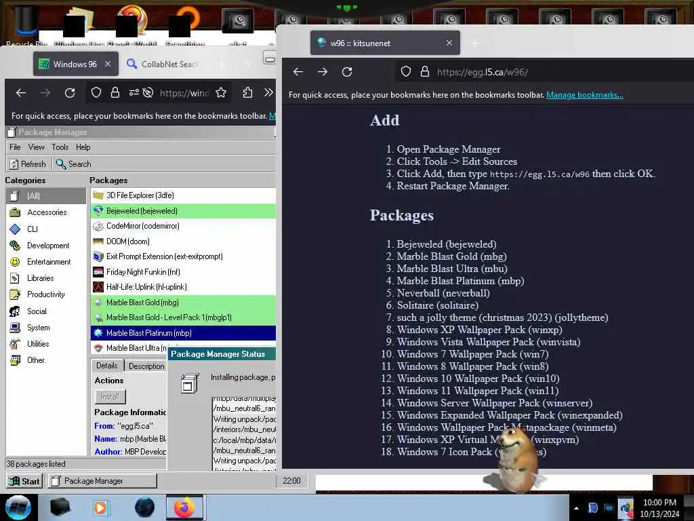This screenshot has width=694, height=521.
Task: Choose the System category
Action: [x=38, y=328]
